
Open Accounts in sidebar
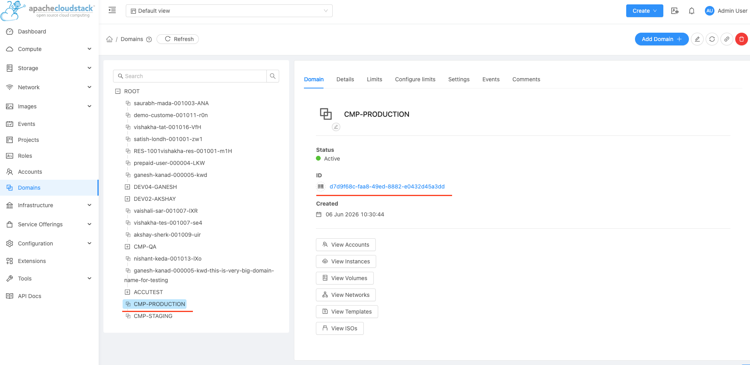click(x=49, y=172)
